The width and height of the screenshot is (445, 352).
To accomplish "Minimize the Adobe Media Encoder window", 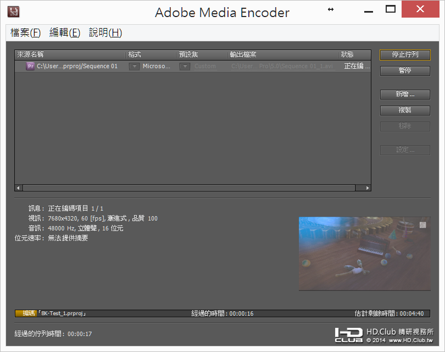I will (x=369, y=10).
